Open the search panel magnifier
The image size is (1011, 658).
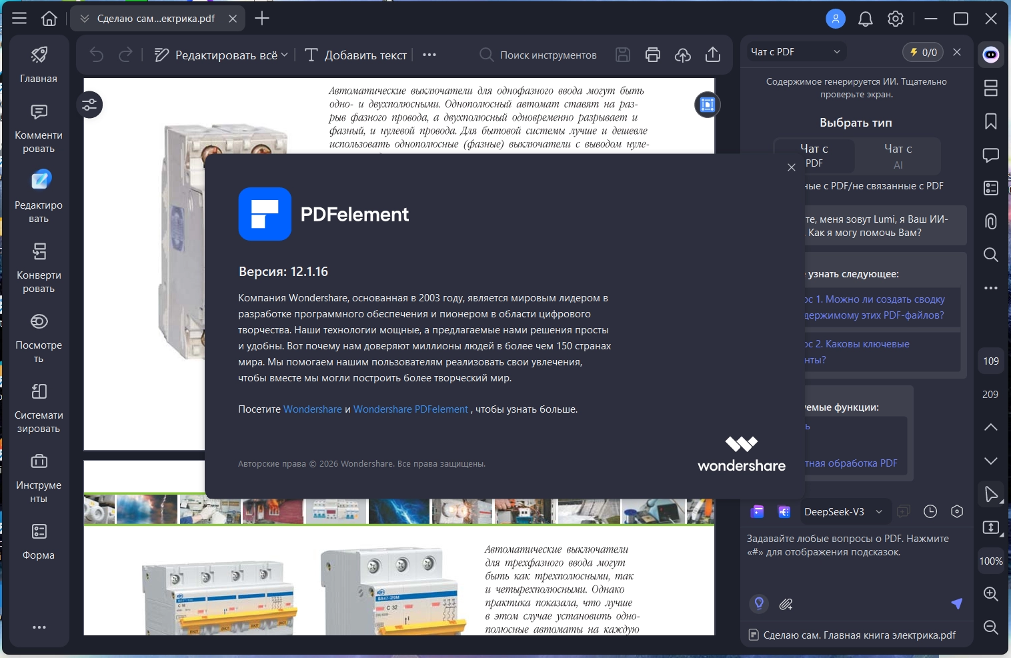point(991,255)
